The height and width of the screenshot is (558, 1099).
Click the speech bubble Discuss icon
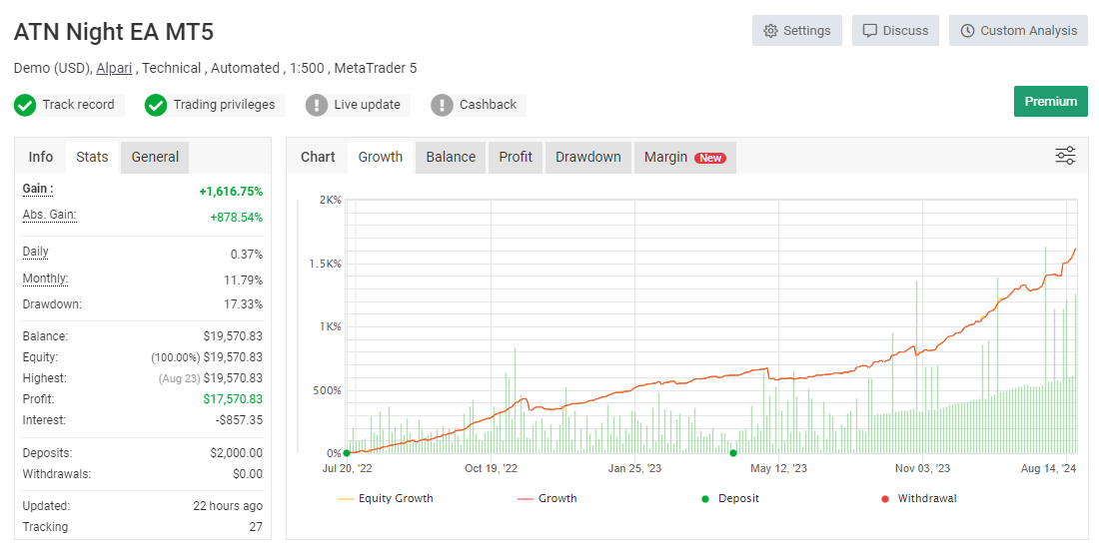(x=870, y=31)
